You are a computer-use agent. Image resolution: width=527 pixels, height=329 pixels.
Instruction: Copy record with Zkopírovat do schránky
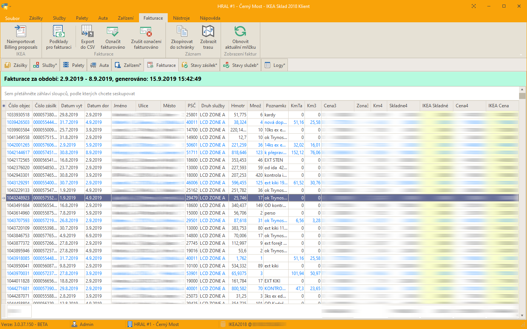(182, 32)
